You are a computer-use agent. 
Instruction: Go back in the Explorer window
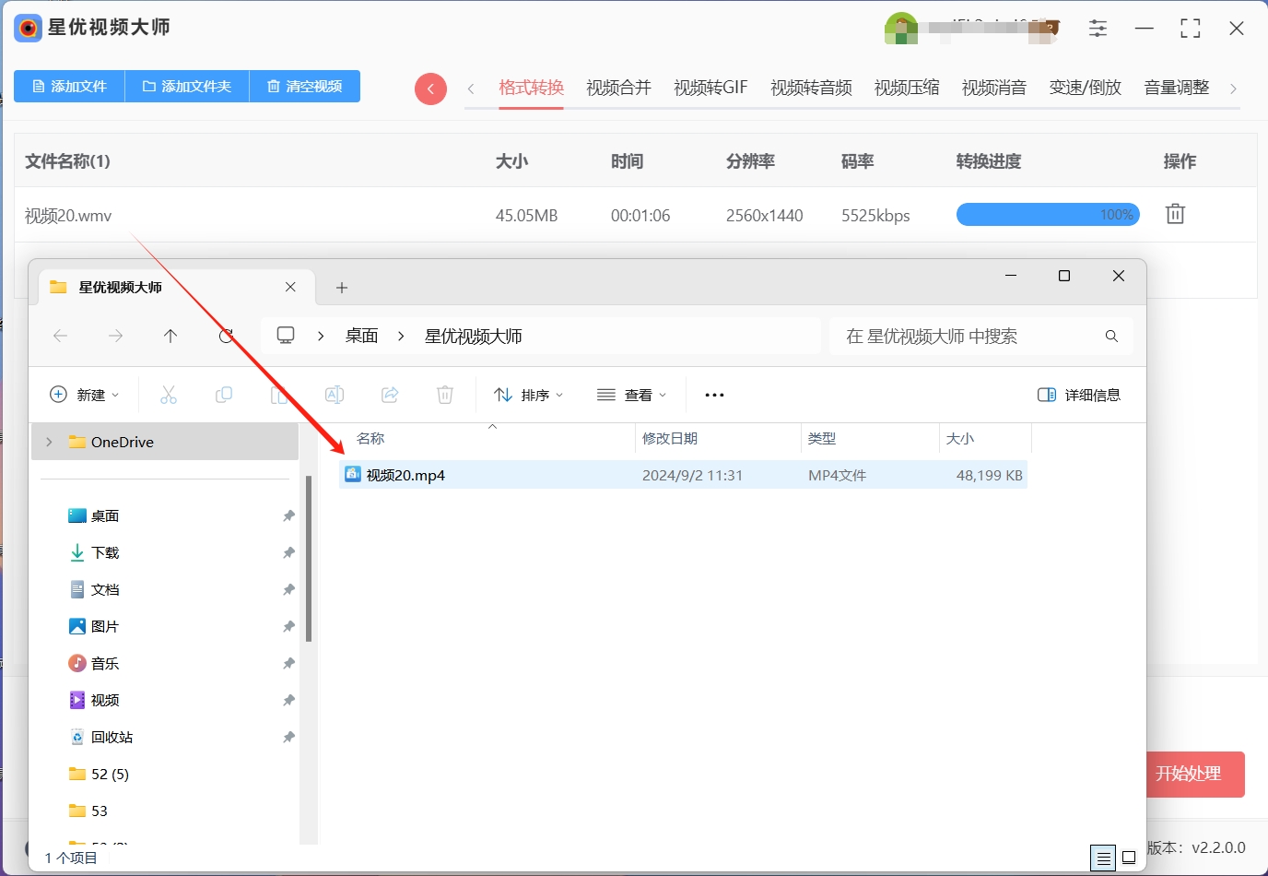pos(61,336)
